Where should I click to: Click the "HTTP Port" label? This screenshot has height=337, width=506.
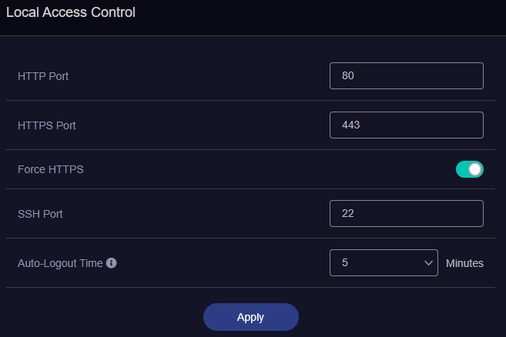point(43,76)
